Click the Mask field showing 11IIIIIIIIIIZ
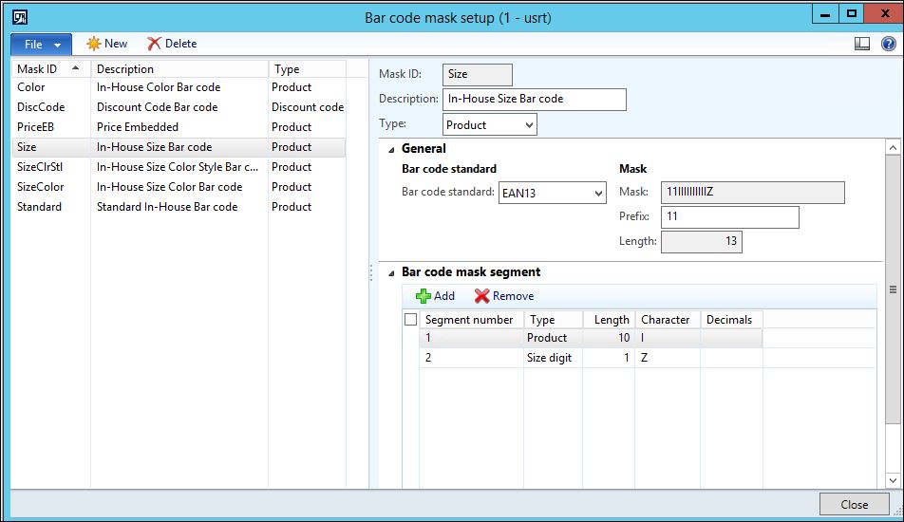The height and width of the screenshot is (522, 904). [x=753, y=193]
